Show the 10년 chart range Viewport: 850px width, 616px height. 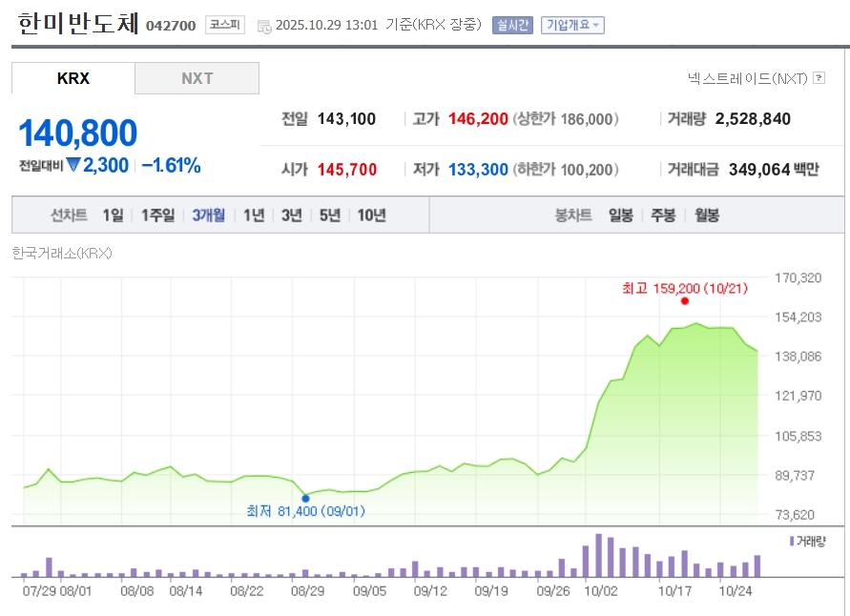[x=371, y=216]
